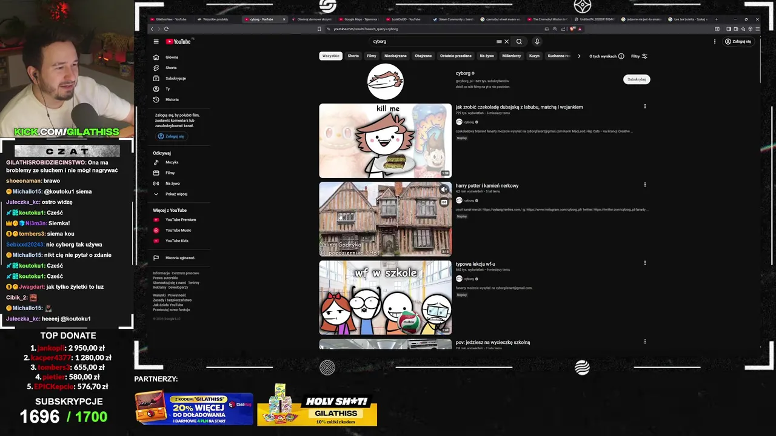Open the keyboard icon in the search box
This screenshot has width=776, height=436.
pos(499,42)
